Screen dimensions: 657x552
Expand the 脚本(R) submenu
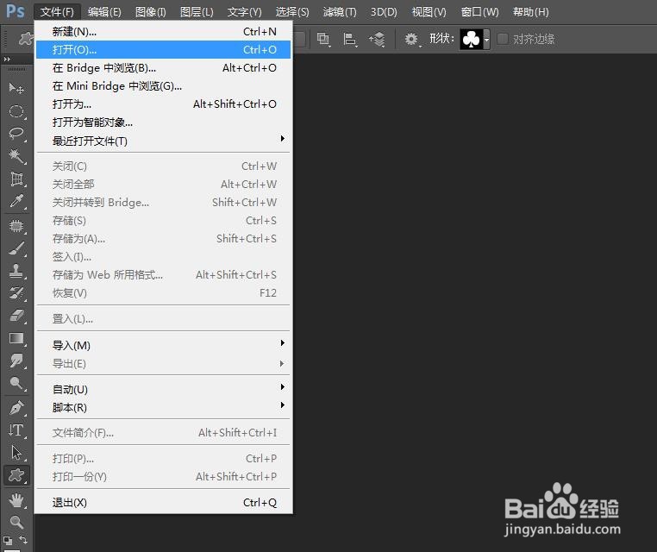(164, 407)
